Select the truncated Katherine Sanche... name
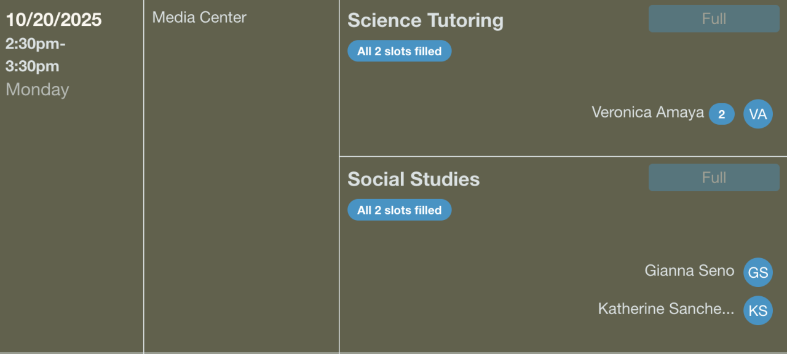The width and height of the screenshot is (787, 354). (666, 309)
